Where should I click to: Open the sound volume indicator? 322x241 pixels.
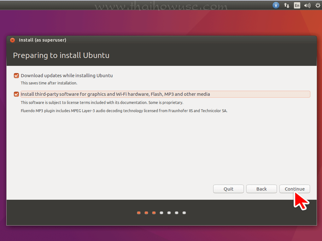click(307, 5)
